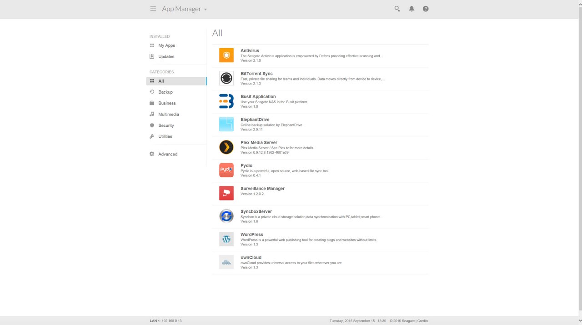Select the All category

(x=176, y=81)
